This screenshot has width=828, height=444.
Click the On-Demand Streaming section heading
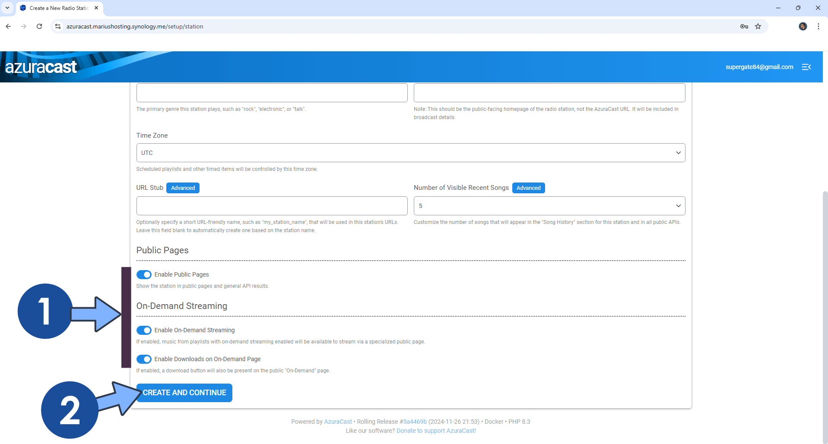(x=181, y=306)
